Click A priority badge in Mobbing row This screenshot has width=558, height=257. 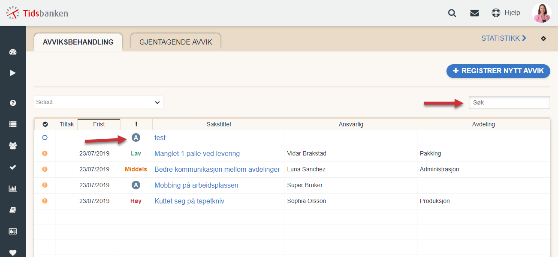pos(136,185)
